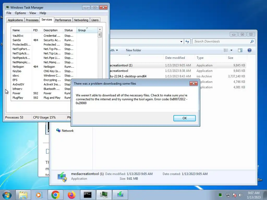Select the ProtectedSt... service row

coord(54,45)
